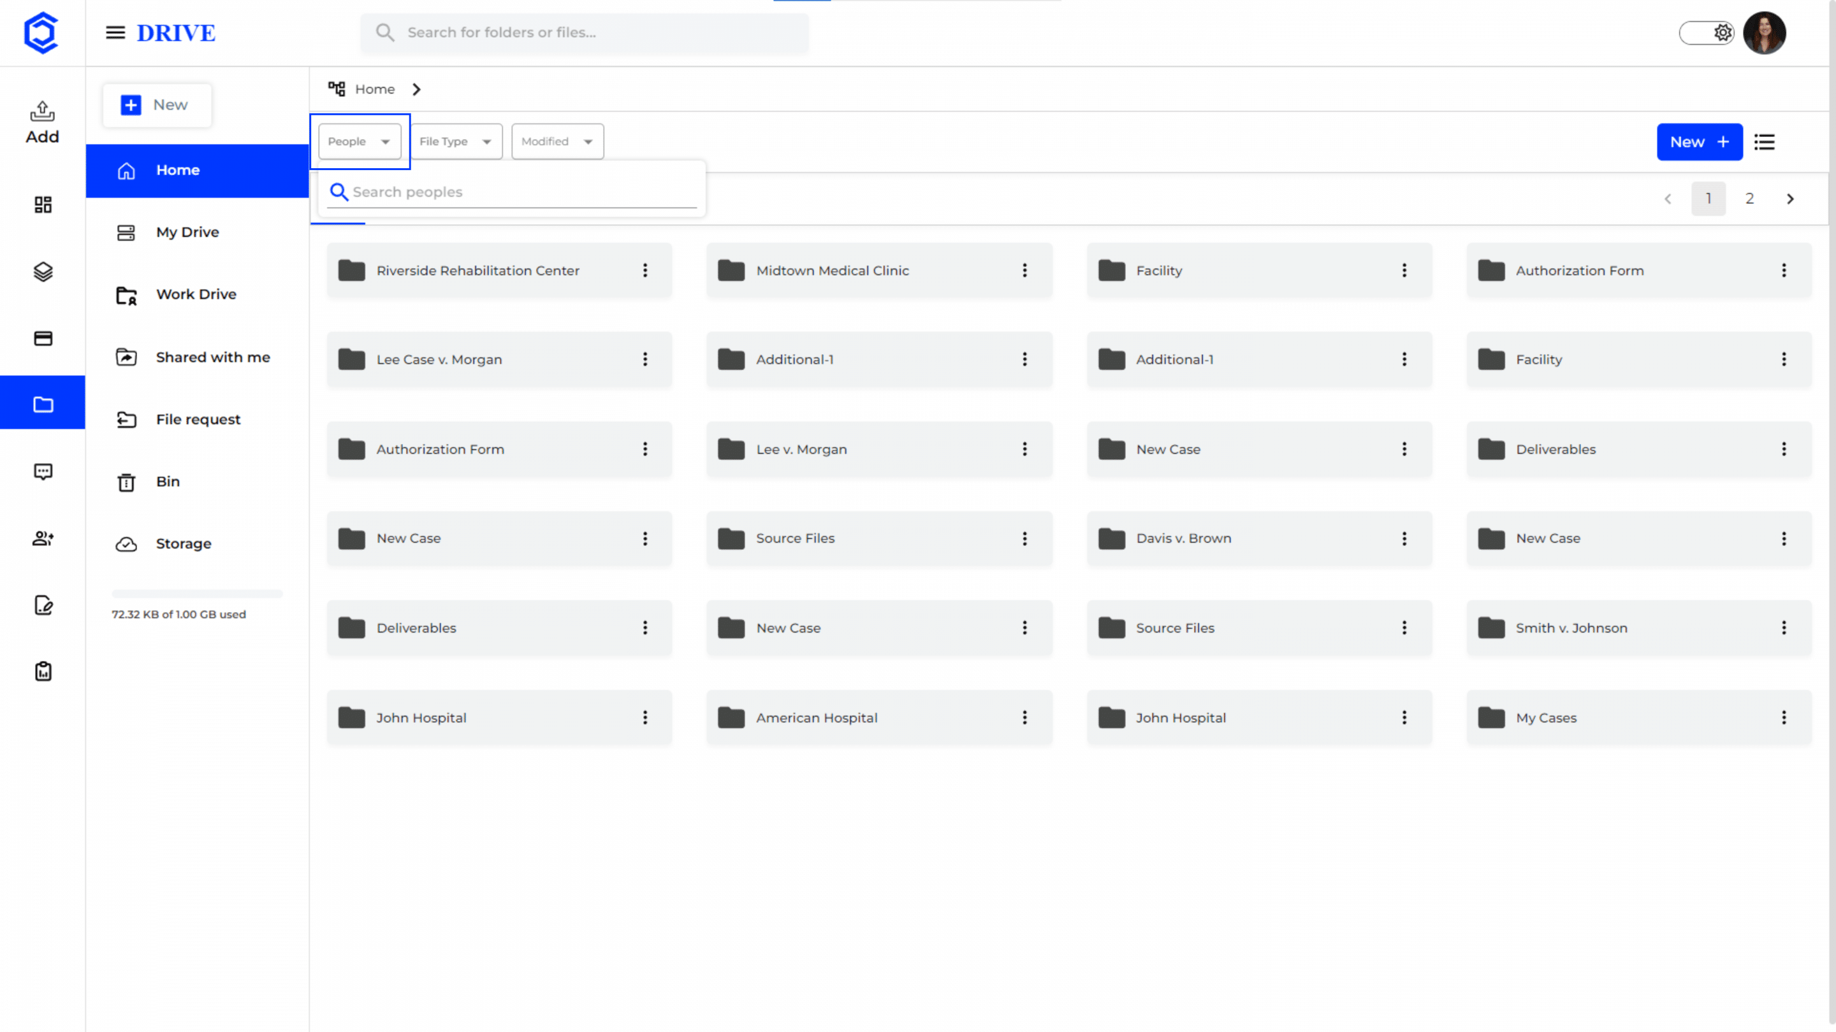Open the card icon in left rail
This screenshot has width=1836, height=1032.
coord(43,338)
